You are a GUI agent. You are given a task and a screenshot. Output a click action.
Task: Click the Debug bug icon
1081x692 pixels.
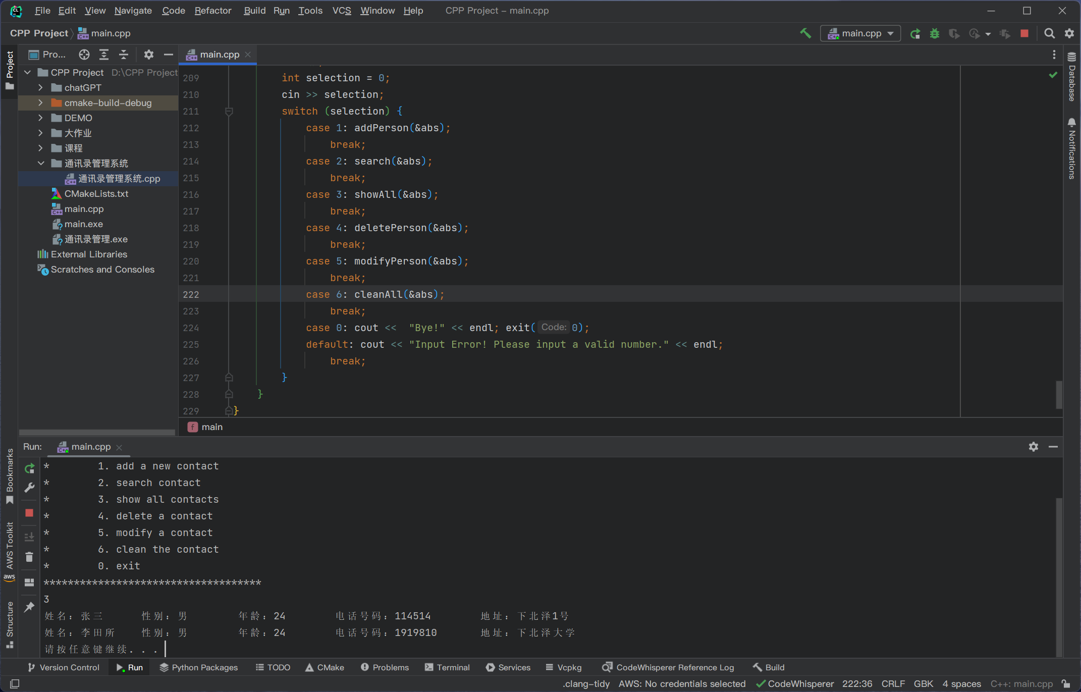coord(935,33)
